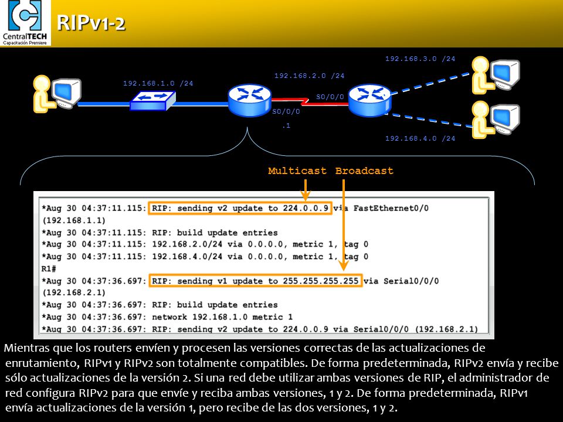Screen dimensions: 563x422
Task: Click the 192.168.4.0 /24 network label
Action: pos(420,138)
